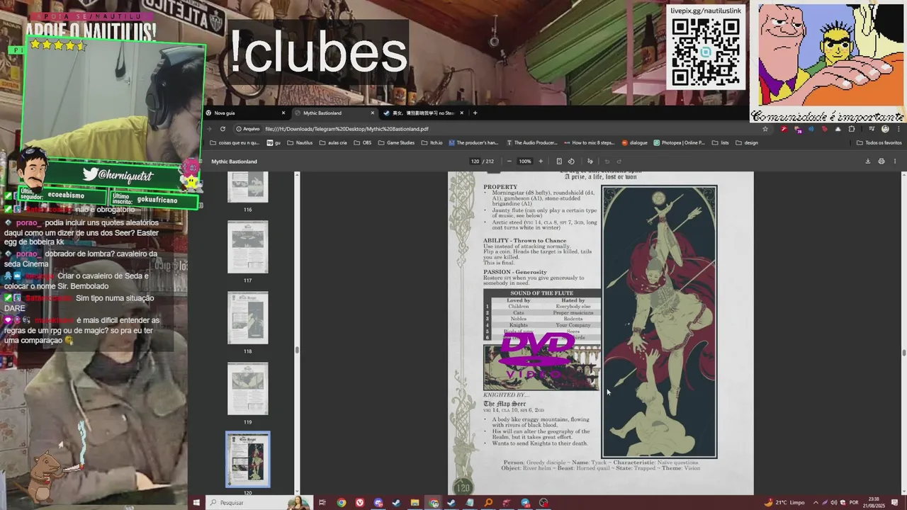Open the Game Studies bookmark folder
Image resolution: width=907 pixels, height=510 pixels.
(396, 142)
